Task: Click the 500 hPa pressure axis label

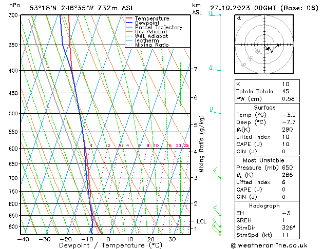Action: click(x=14, y=113)
